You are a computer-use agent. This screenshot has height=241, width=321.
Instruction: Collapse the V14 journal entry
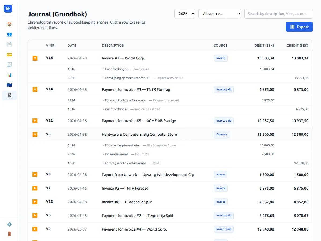(x=35, y=89)
